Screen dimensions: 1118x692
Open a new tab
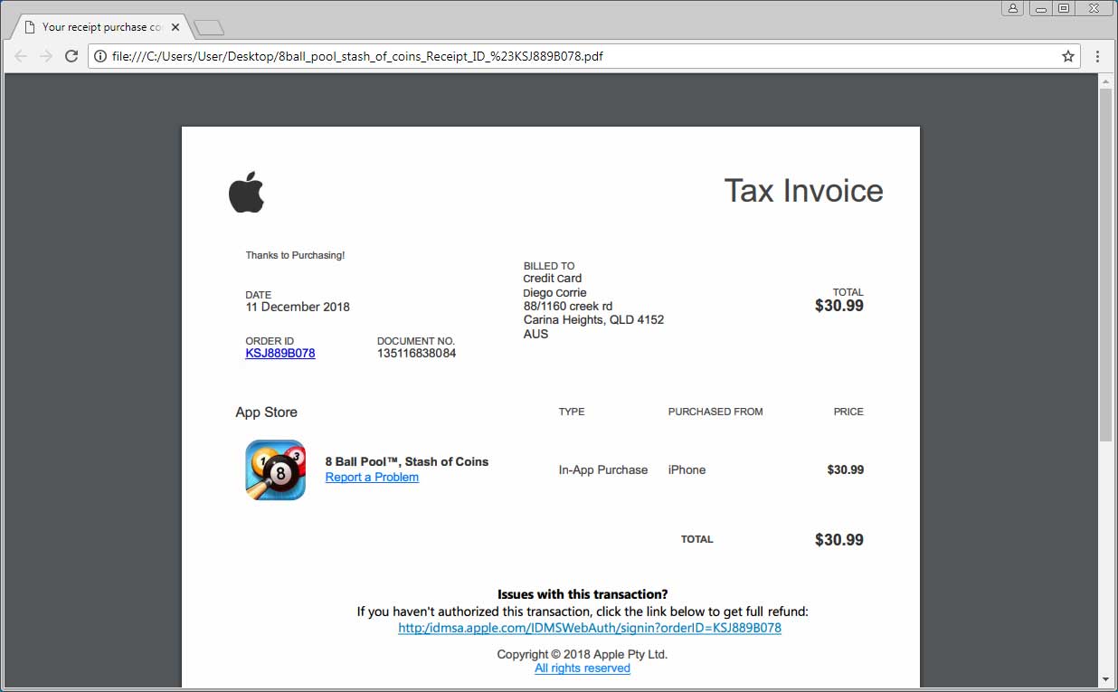209,28
